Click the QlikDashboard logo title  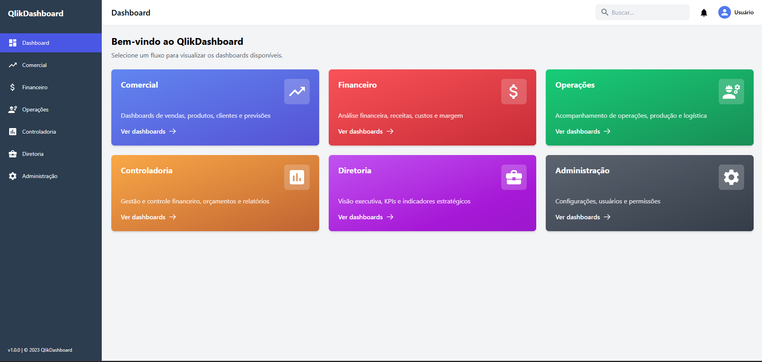coord(36,13)
